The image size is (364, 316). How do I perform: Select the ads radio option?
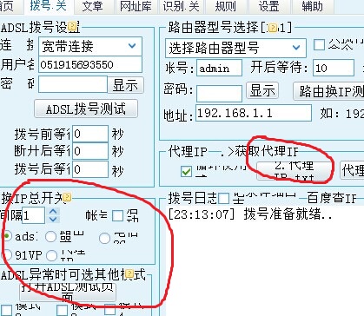(6, 236)
